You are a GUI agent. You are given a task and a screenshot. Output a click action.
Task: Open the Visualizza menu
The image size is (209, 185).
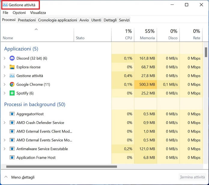[x=38, y=13]
